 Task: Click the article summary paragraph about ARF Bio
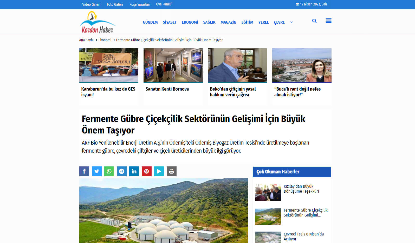[x=195, y=147]
